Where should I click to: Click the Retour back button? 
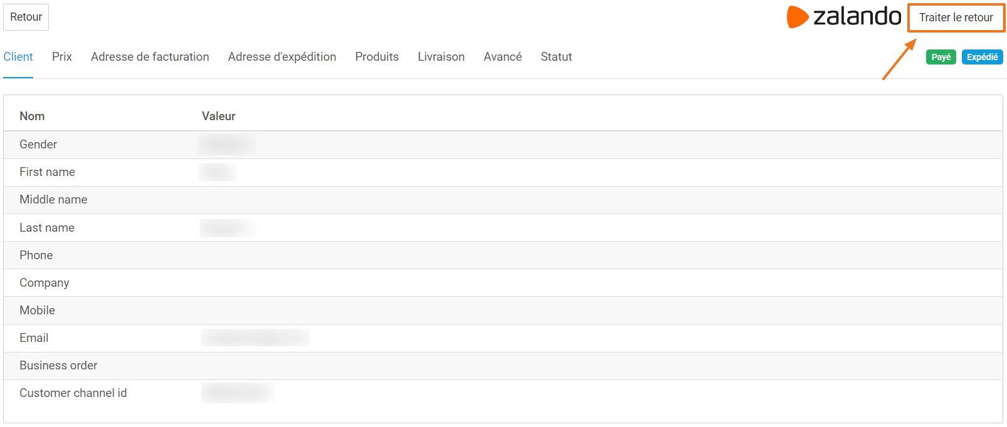click(x=26, y=17)
